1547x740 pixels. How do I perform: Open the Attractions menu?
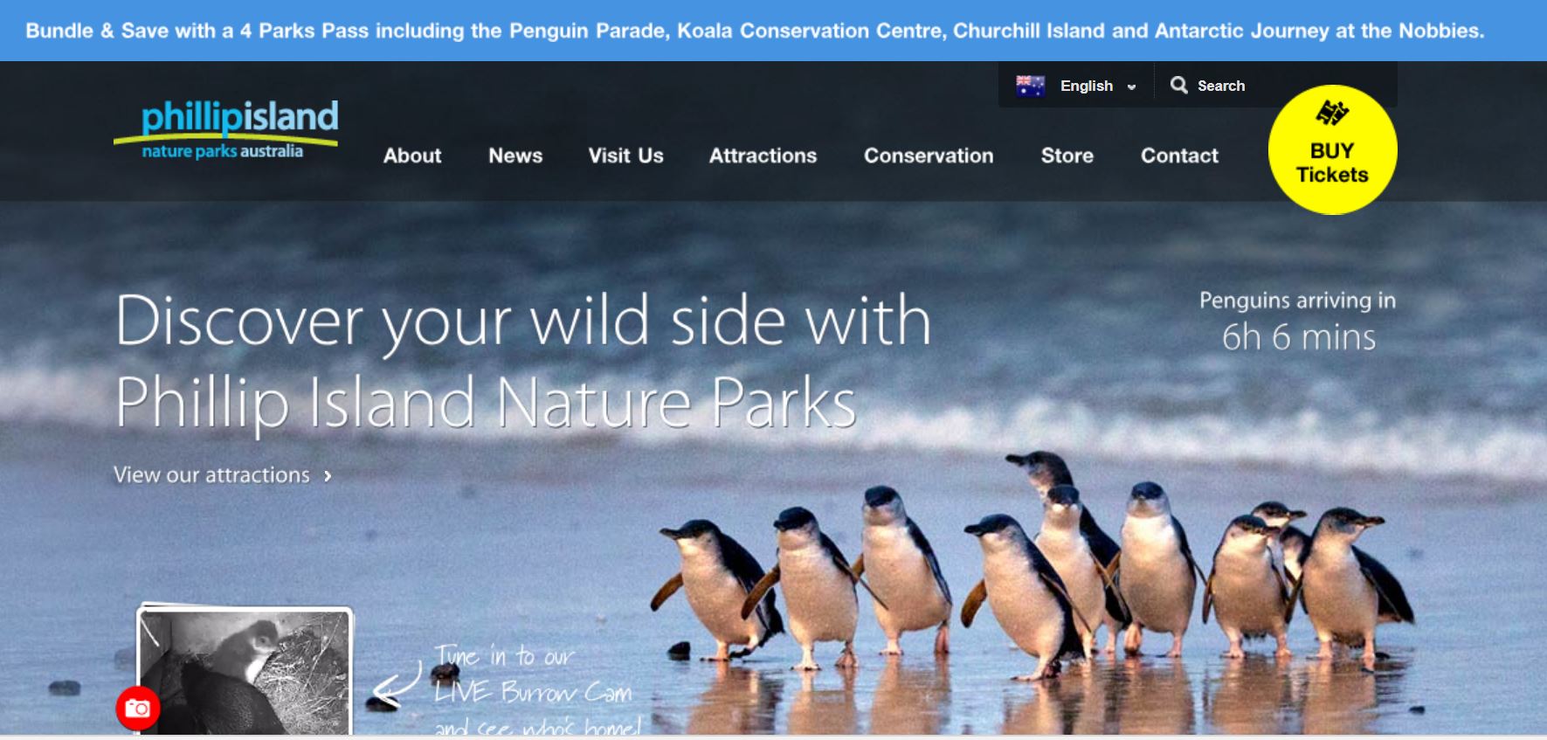click(763, 156)
